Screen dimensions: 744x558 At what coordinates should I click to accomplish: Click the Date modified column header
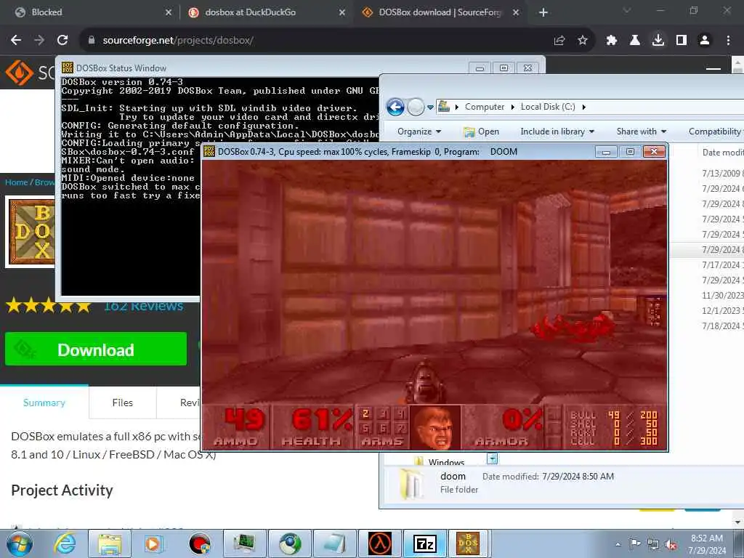point(722,153)
